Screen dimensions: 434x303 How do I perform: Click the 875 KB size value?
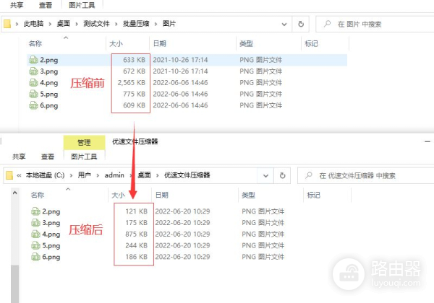[x=137, y=234]
